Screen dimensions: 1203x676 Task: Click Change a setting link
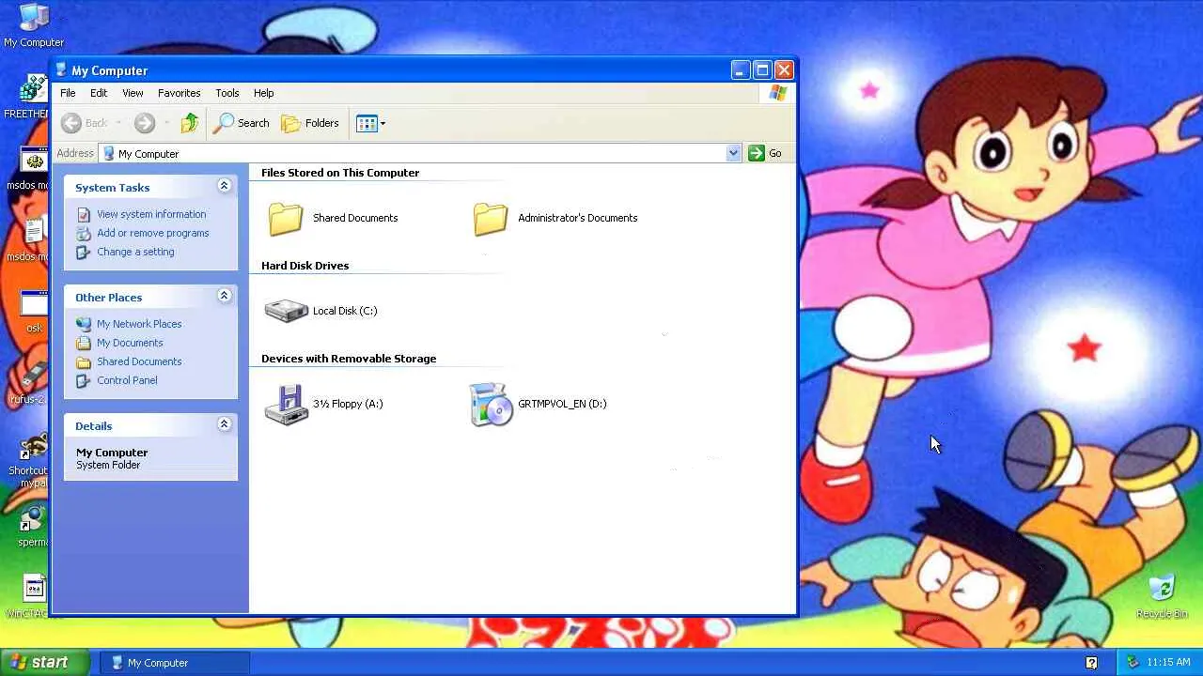[135, 252]
